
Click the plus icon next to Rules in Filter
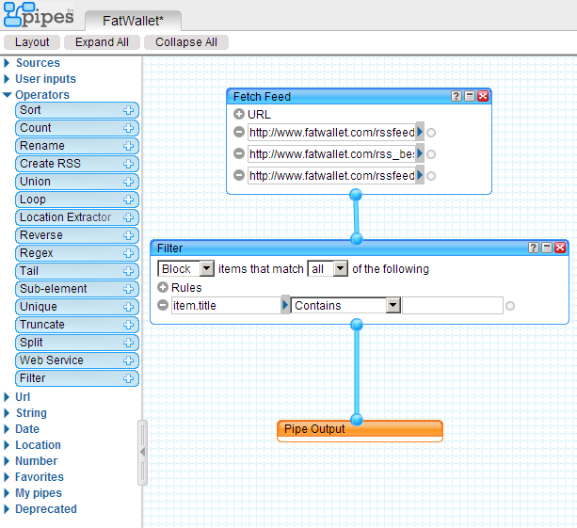163,287
